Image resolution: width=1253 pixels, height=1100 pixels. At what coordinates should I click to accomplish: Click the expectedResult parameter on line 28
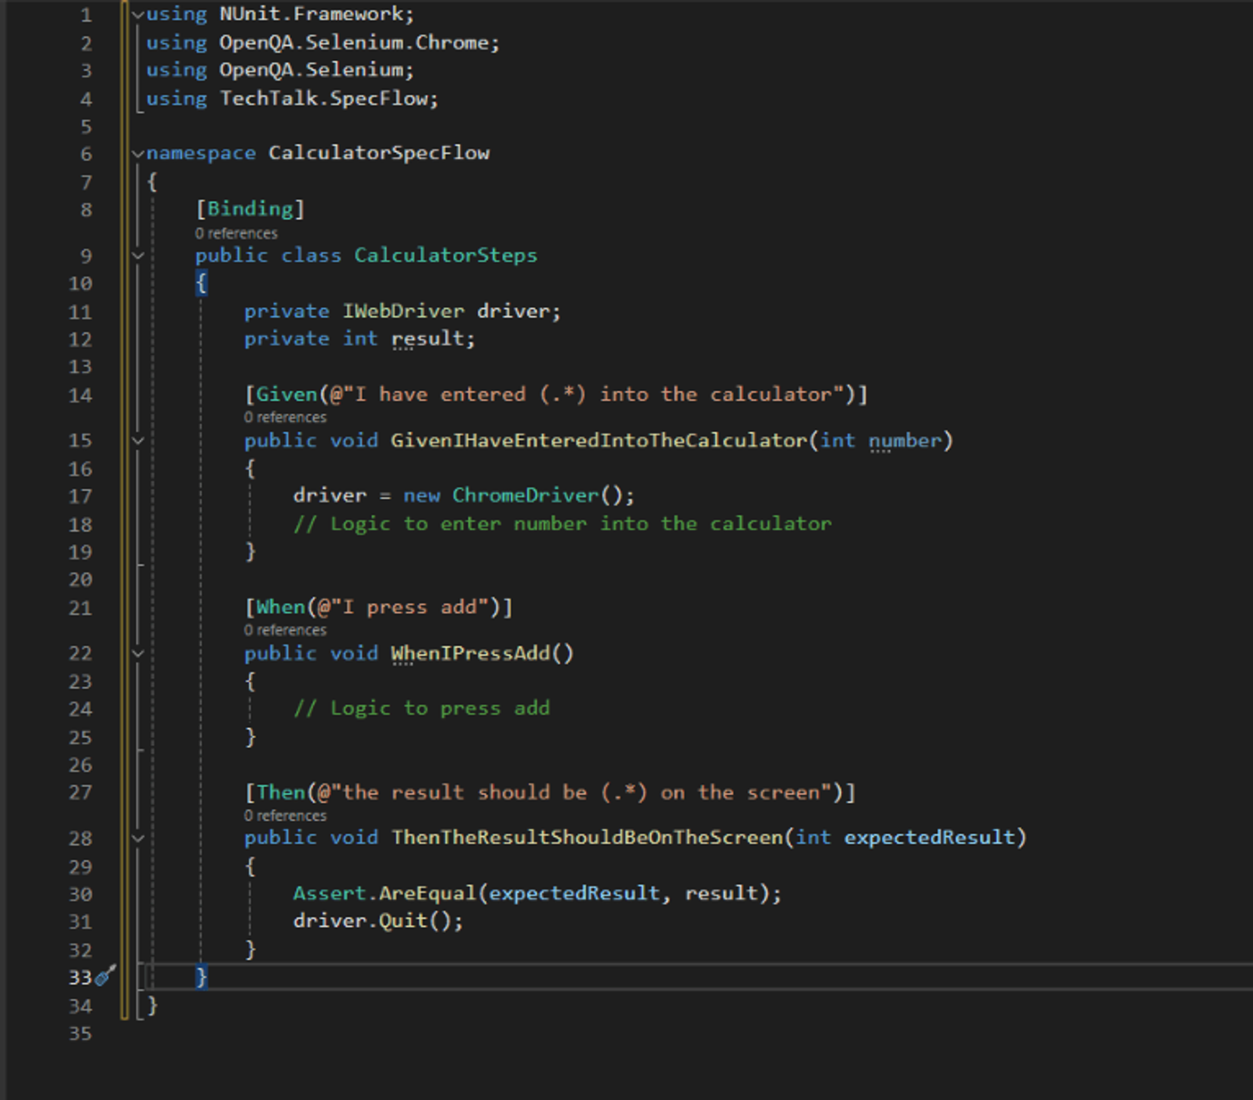coord(929,838)
